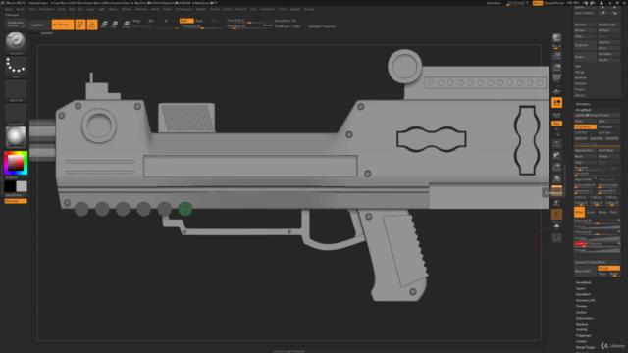Click the LightBox button

(x=37, y=25)
